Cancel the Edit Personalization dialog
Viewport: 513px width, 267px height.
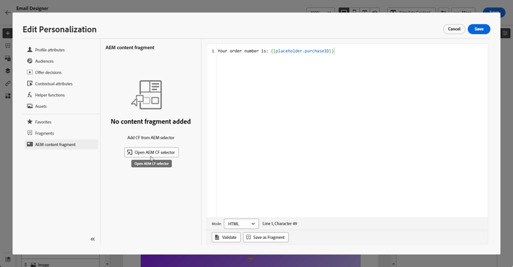(x=454, y=29)
